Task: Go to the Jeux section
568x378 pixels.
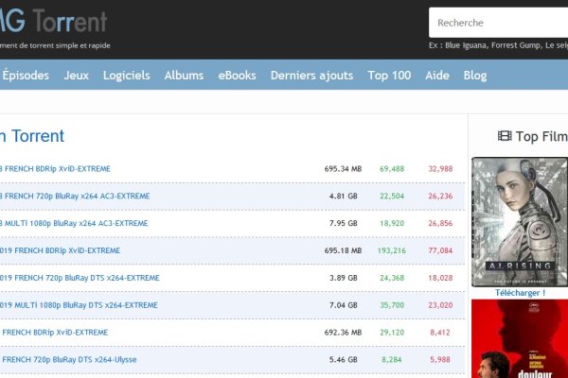Action: (76, 76)
